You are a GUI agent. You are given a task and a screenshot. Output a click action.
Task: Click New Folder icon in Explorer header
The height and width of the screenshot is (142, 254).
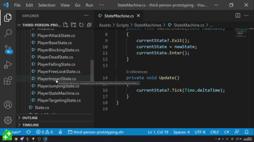[x=73, y=25]
